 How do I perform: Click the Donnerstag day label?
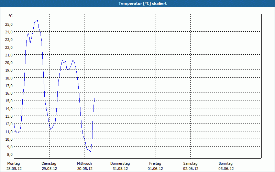[120, 164]
